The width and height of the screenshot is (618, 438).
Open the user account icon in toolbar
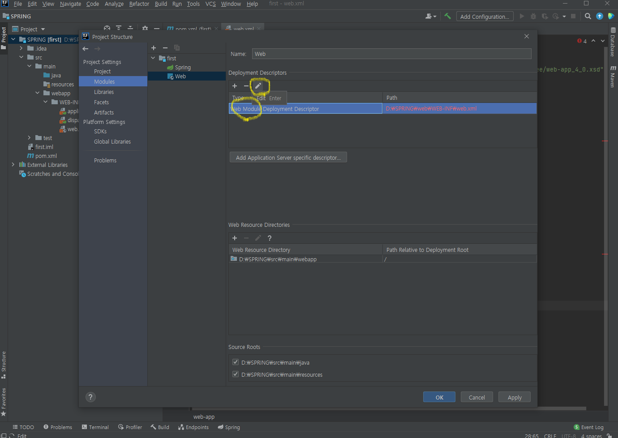click(x=430, y=16)
